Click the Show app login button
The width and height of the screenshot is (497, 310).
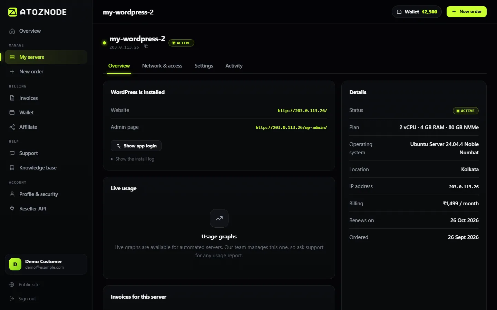(x=136, y=146)
